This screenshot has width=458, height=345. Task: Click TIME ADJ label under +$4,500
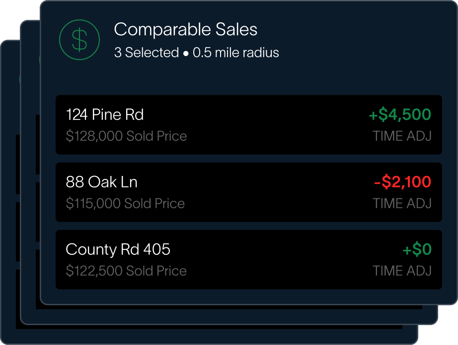(x=402, y=136)
